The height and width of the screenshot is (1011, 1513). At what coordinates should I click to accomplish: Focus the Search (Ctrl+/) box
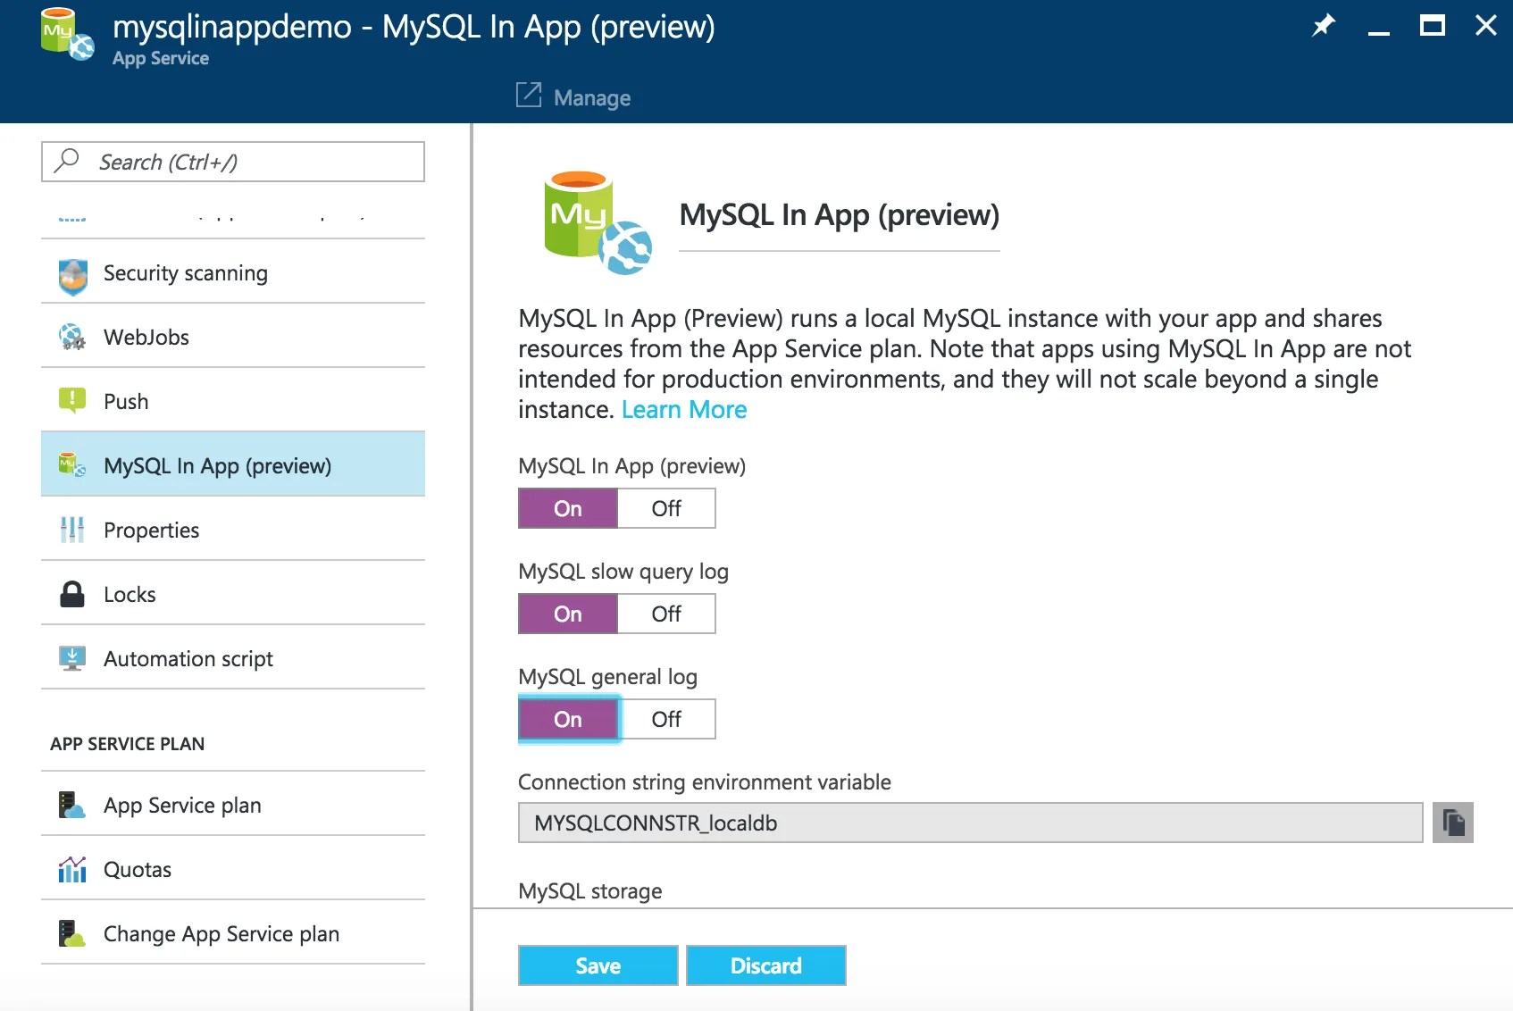233,162
